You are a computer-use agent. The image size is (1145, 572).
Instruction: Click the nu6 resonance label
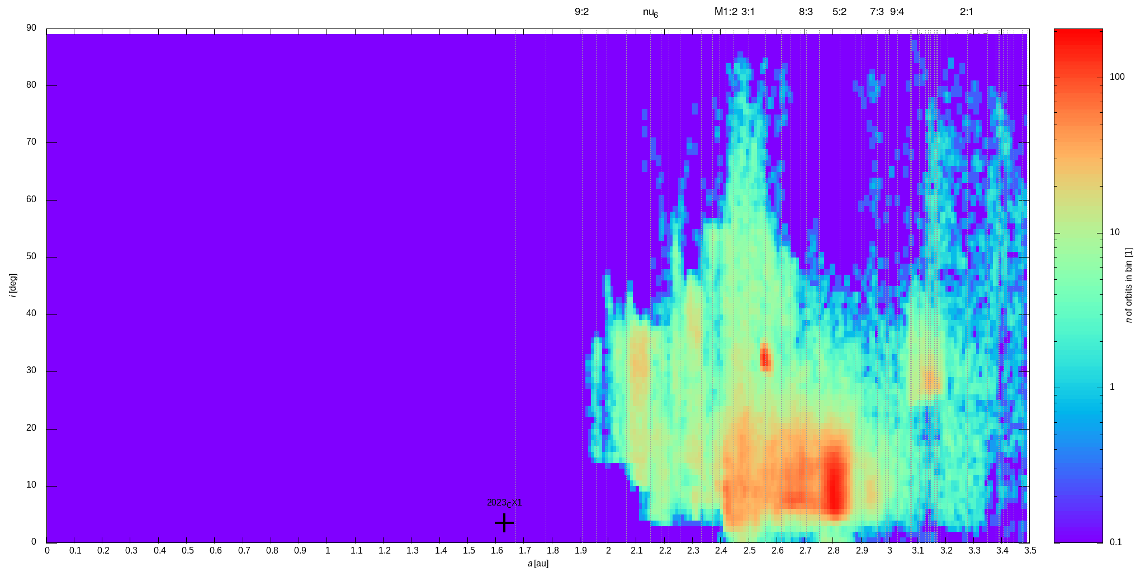(650, 13)
